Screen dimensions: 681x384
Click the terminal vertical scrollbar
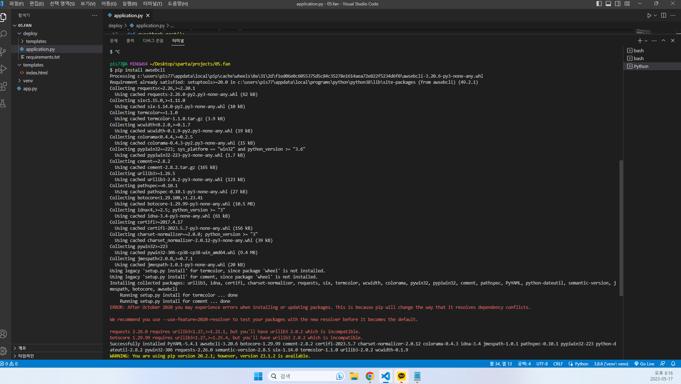tap(621, 228)
